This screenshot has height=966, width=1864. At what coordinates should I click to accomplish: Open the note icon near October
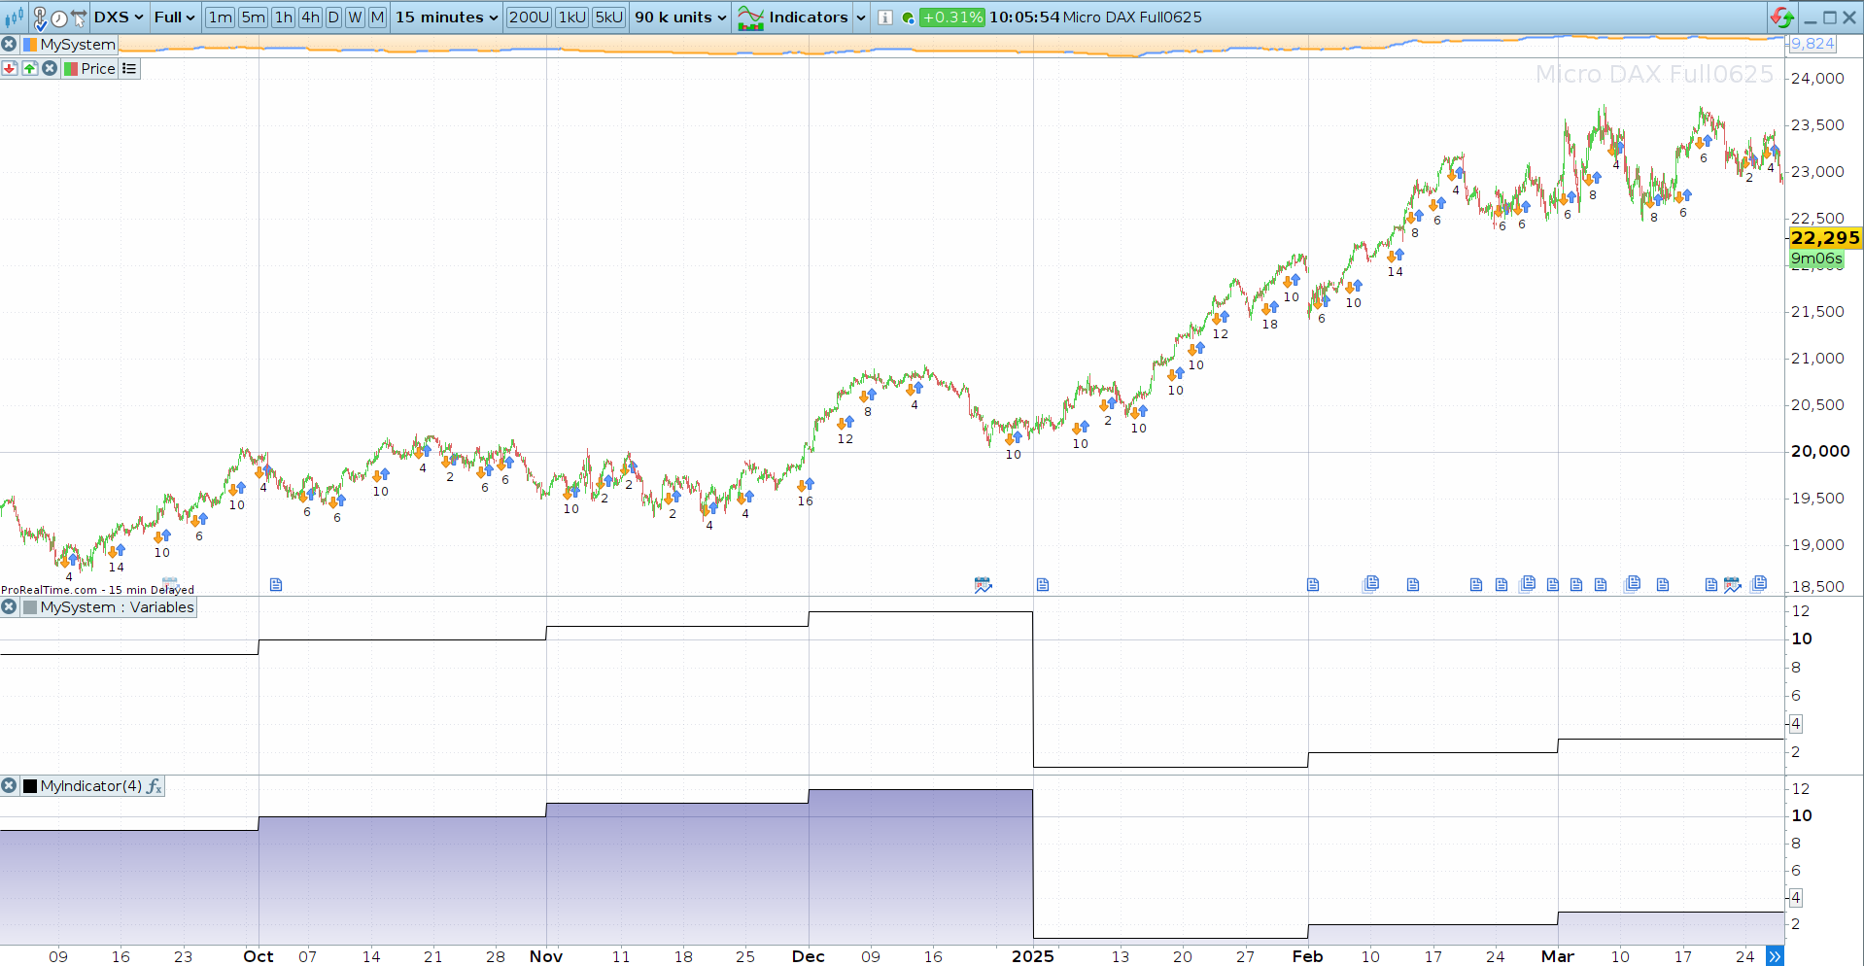276,584
